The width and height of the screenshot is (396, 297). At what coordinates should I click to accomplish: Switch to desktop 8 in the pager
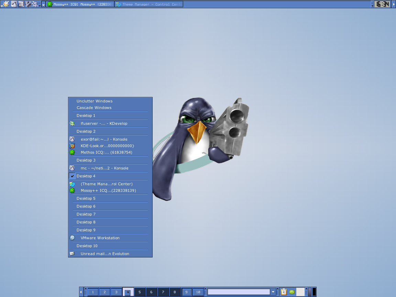point(175,292)
